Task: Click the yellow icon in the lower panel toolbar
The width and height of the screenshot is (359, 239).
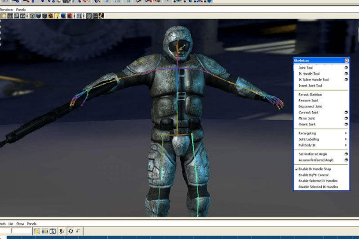Action: coord(37,231)
